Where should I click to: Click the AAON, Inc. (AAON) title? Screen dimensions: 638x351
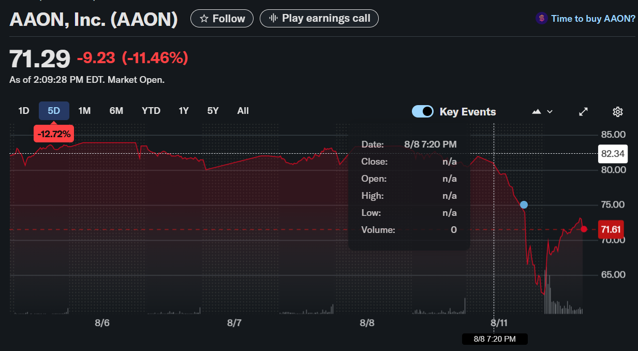94,20
